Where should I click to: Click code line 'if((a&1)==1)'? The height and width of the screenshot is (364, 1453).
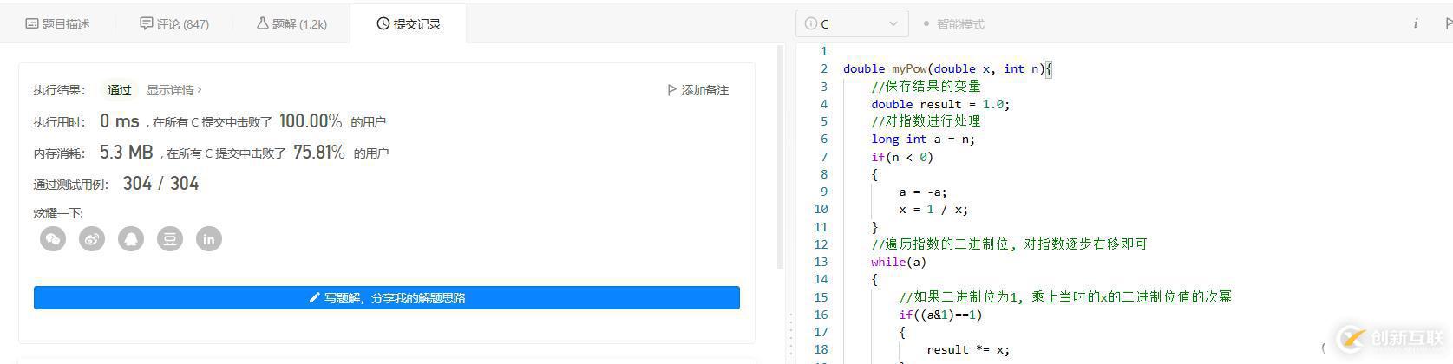(940, 315)
